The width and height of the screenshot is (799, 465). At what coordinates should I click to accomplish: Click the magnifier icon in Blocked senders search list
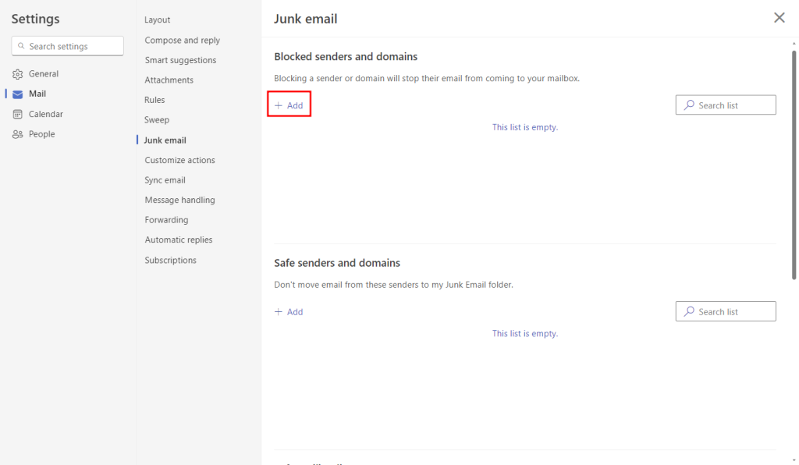tap(687, 105)
